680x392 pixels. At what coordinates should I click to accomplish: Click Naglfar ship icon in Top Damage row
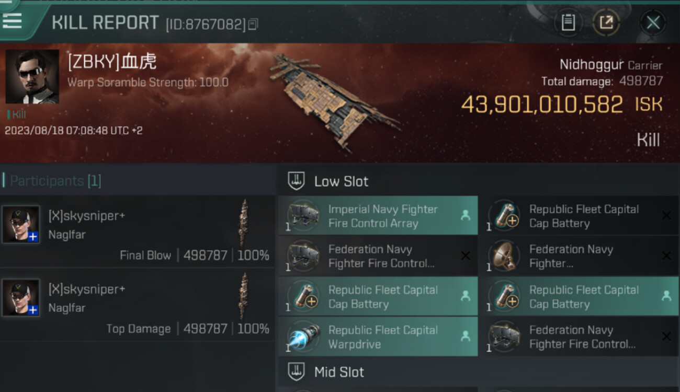click(243, 296)
